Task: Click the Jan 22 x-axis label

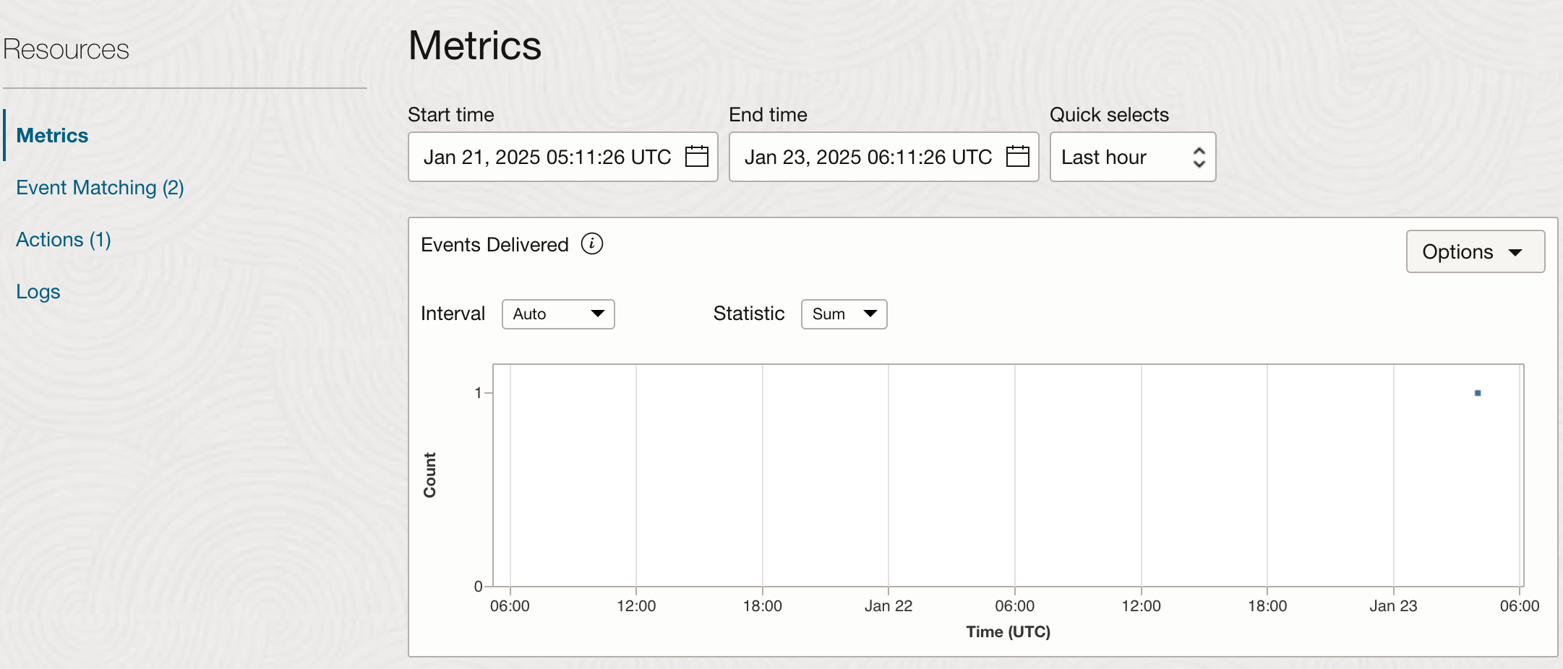Action: click(x=888, y=606)
